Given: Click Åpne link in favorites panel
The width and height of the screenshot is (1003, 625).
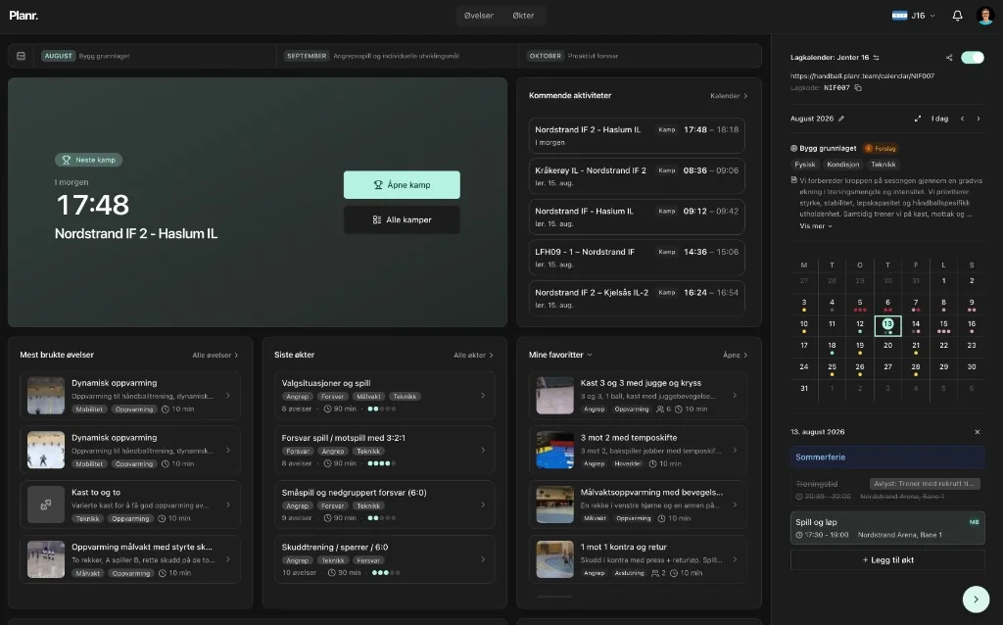Looking at the screenshot, I should point(735,355).
